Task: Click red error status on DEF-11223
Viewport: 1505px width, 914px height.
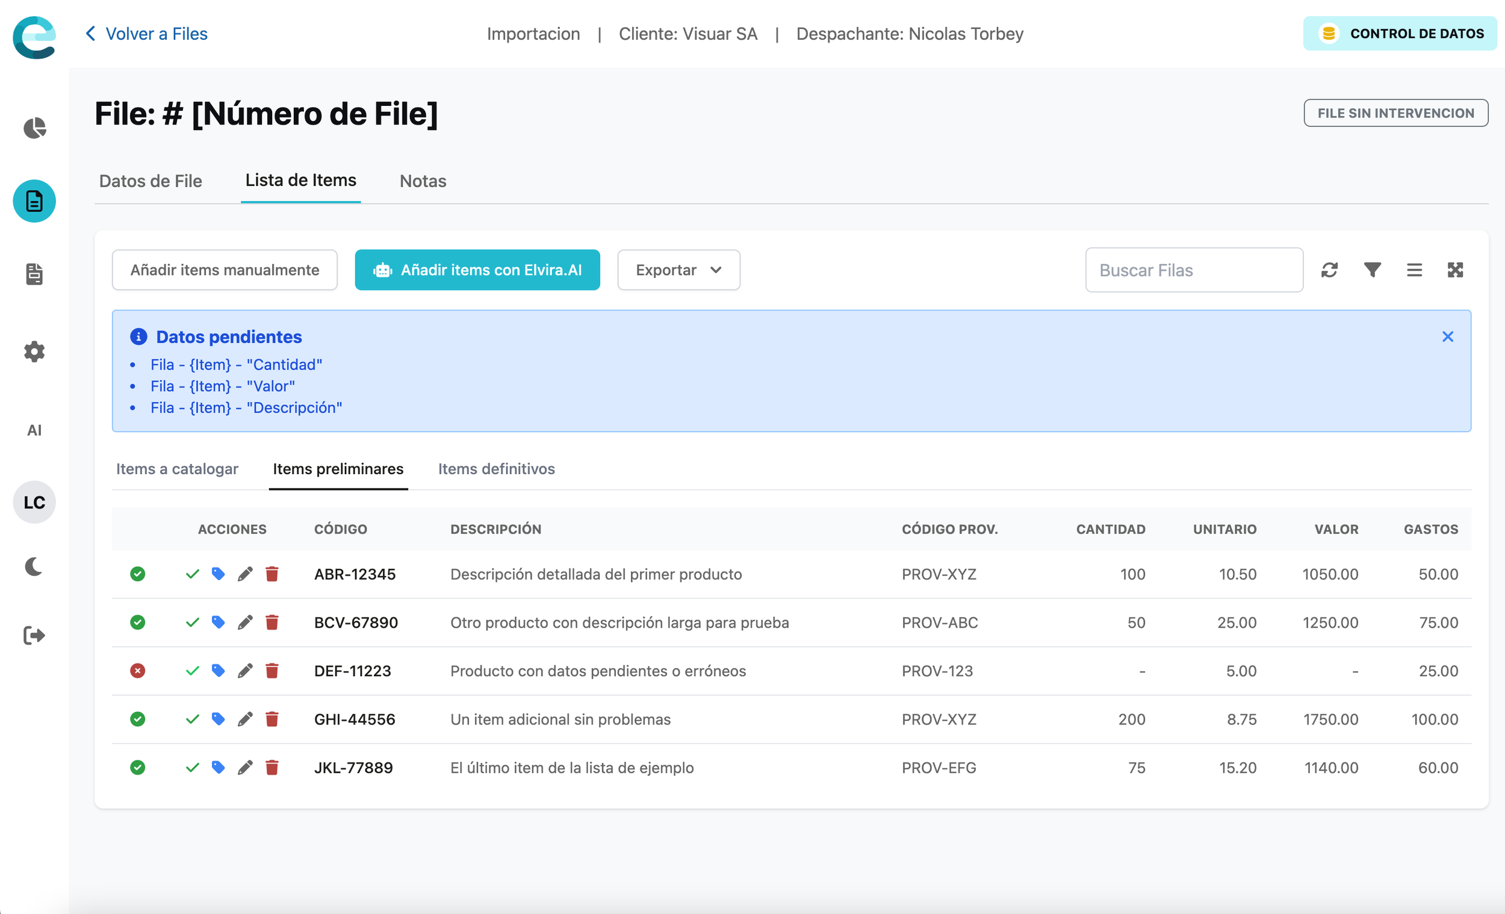Action: point(137,671)
